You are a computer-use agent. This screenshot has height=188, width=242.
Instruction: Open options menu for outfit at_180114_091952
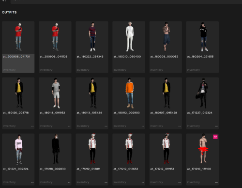pos(69,126)
